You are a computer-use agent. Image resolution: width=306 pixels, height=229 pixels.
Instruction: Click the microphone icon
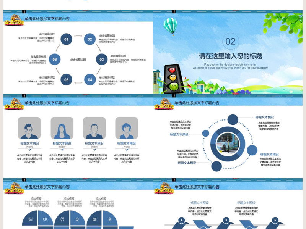tap(109, 219)
